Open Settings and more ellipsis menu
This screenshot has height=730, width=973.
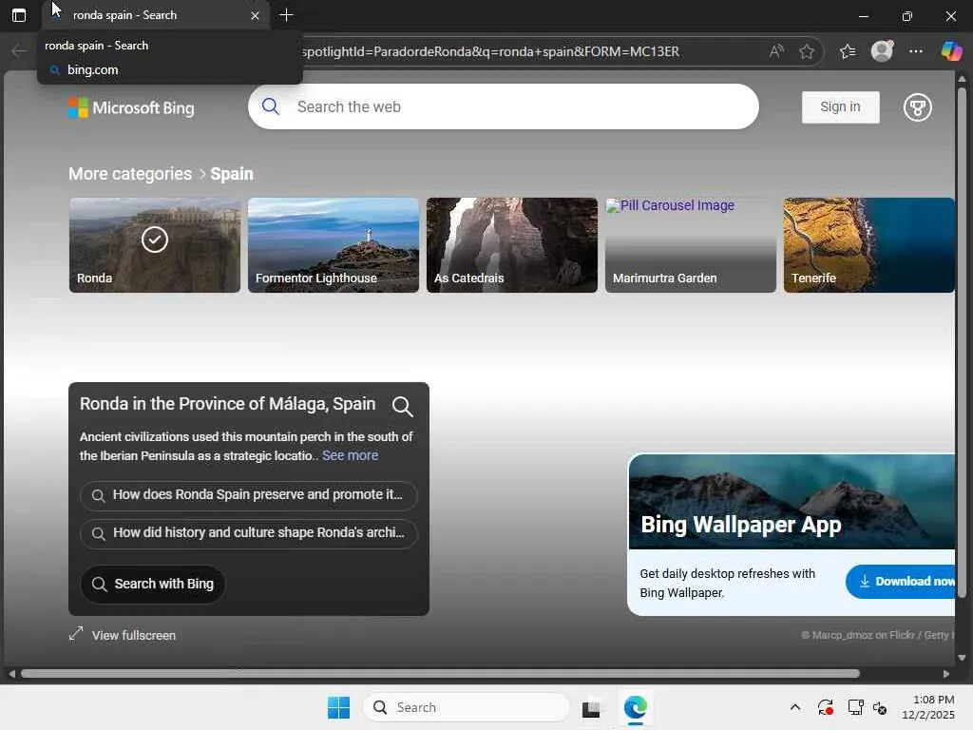click(916, 51)
